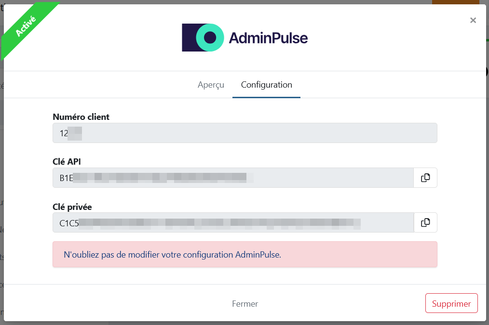The image size is (489, 325).
Task: Click the Clé API label
Action: click(x=67, y=162)
